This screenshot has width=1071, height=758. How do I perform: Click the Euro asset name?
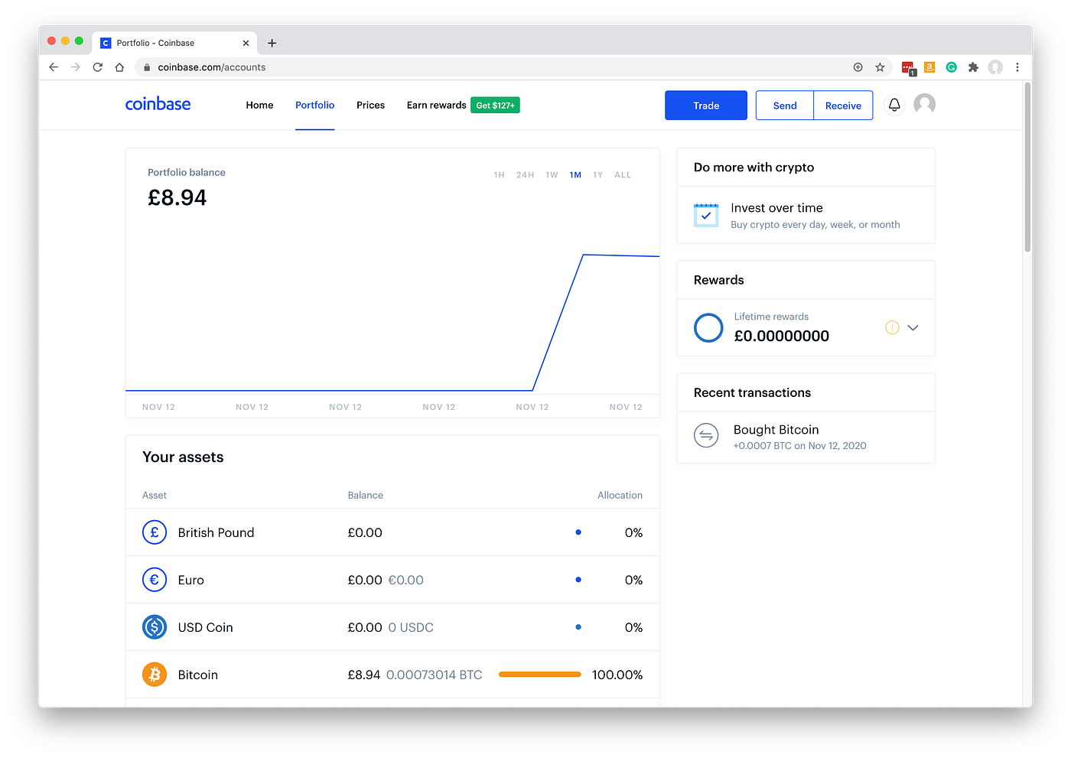coord(190,580)
